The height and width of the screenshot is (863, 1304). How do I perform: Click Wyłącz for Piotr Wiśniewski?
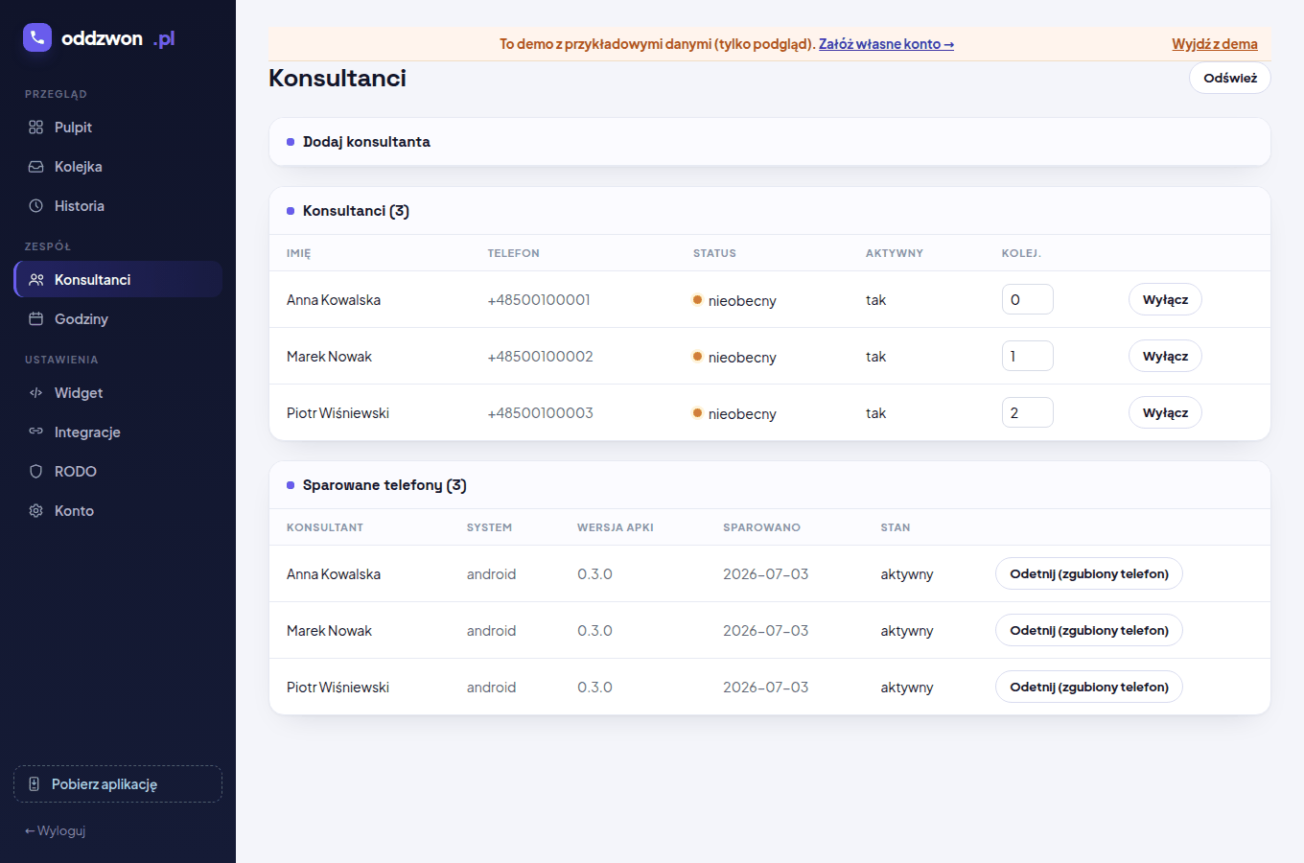pos(1165,413)
